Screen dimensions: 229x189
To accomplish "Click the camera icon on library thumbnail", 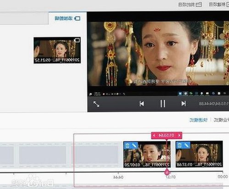I will coord(77,40).
